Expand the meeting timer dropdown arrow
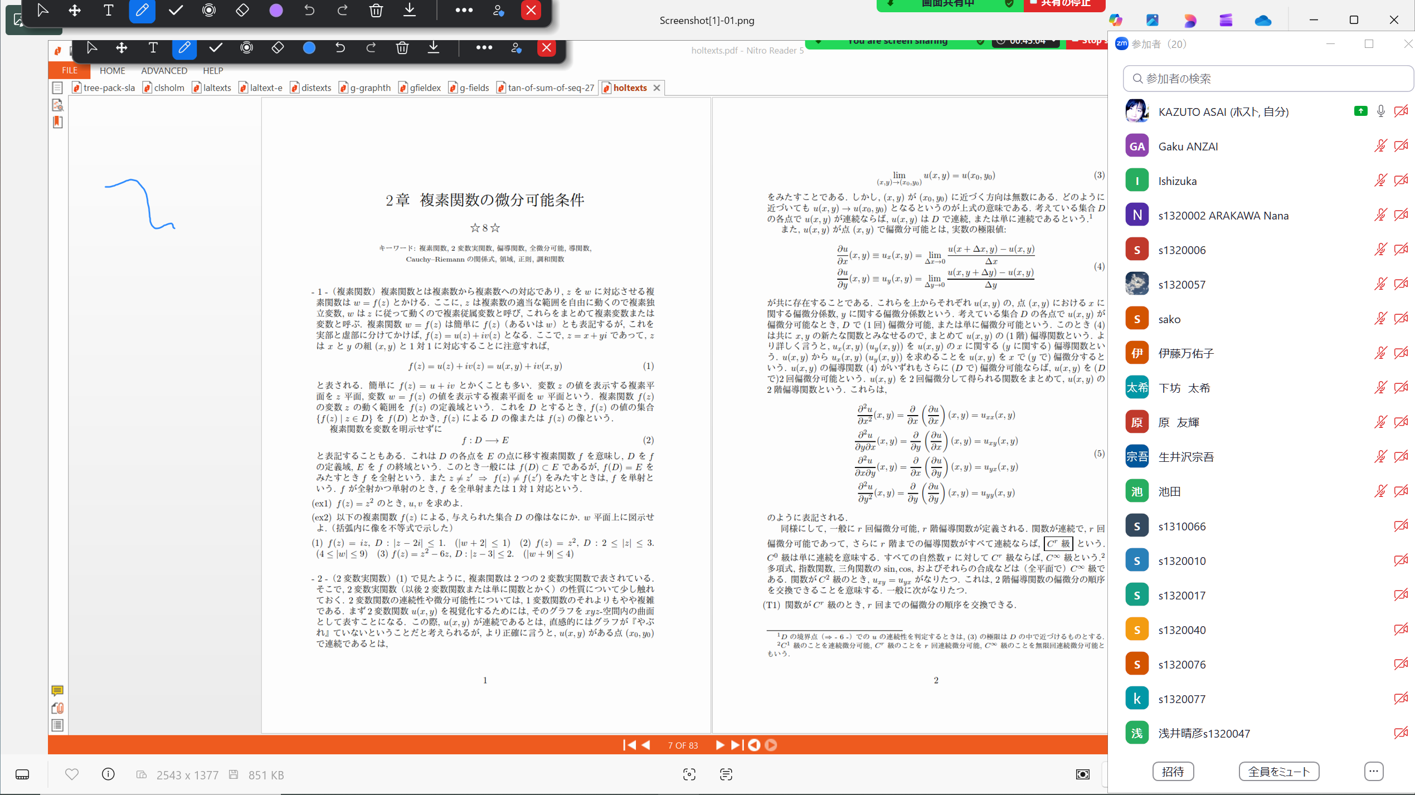This screenshot has width=1415, height=795. [x=1053, y=41]
